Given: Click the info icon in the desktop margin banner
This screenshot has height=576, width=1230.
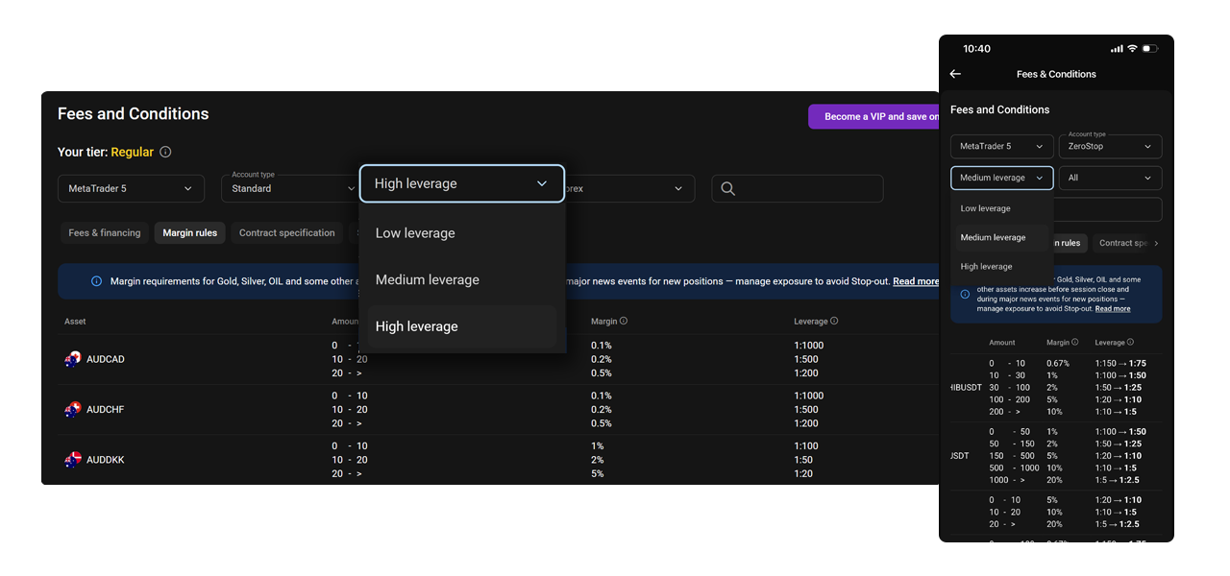Looking at the screenshot, I should [x=96, y=281].
